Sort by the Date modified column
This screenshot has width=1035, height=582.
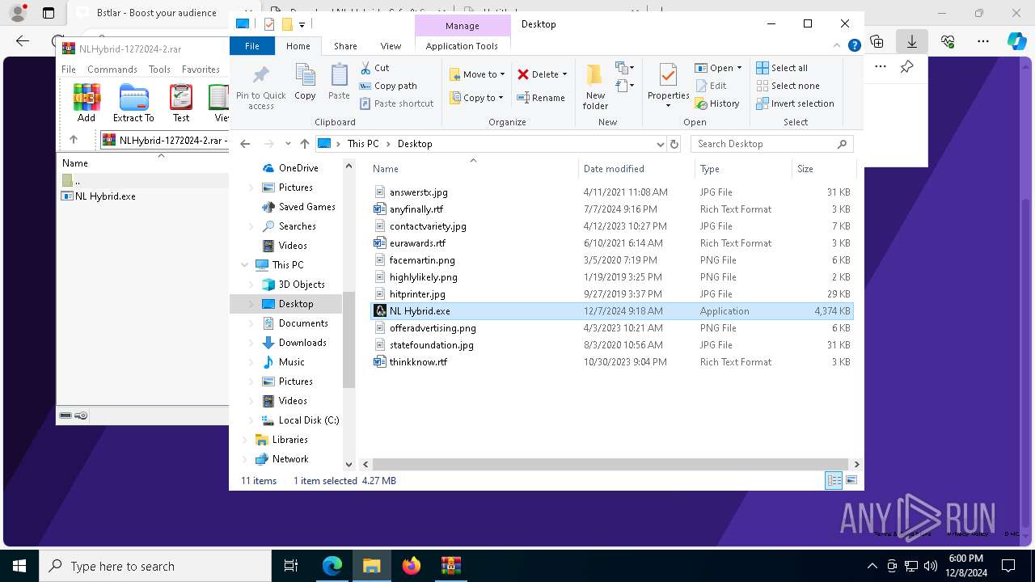click(x=636, y=169)
